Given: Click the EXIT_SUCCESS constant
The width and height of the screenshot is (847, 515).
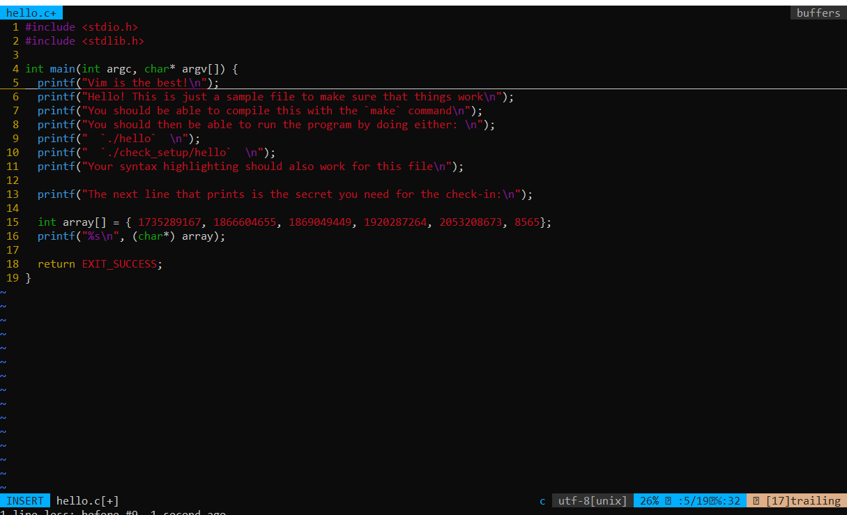Looking at the screenshot, I should [x=119, y=264].
